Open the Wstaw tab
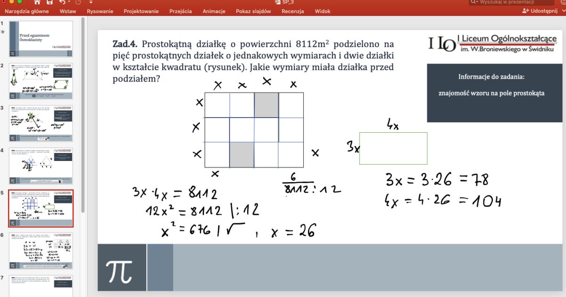The width and height of the screenshot is (566, 297). (68, 11)
